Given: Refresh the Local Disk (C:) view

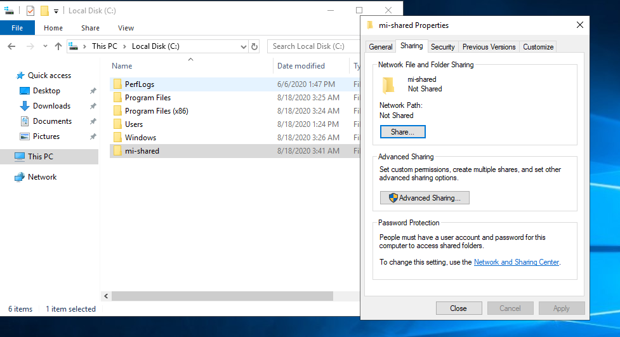Looking at the screenshot, I should pos(254,47).
